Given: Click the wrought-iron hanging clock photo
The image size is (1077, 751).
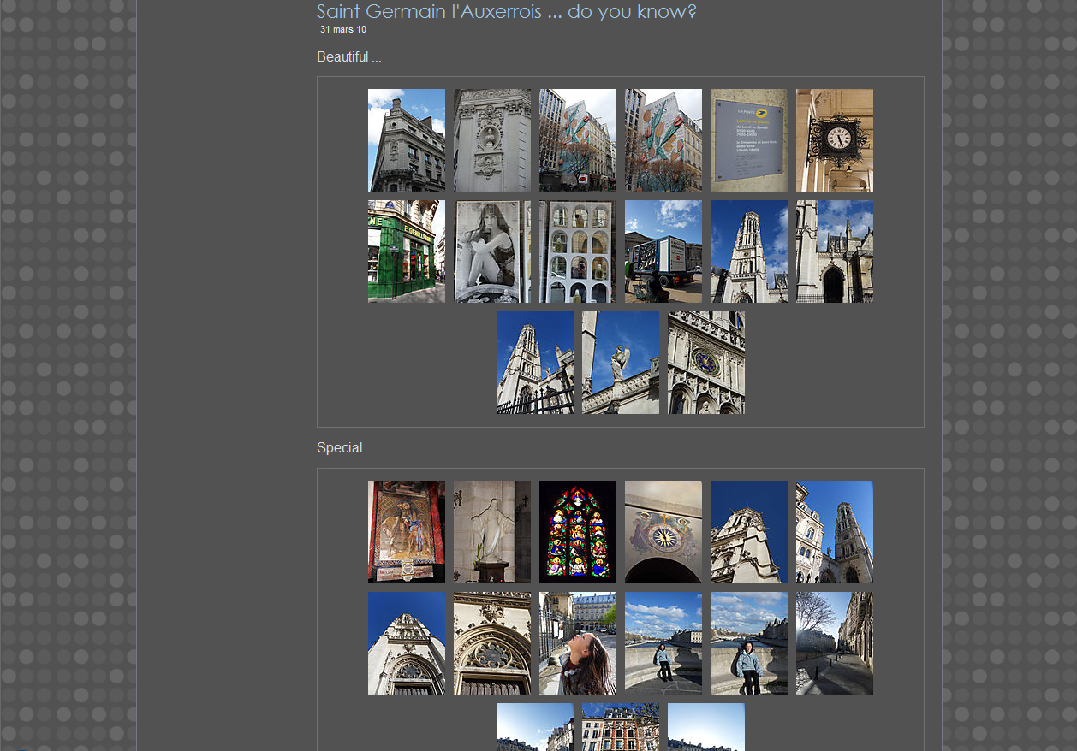Looking at the screenshot, I should click(x=834, y=140).
